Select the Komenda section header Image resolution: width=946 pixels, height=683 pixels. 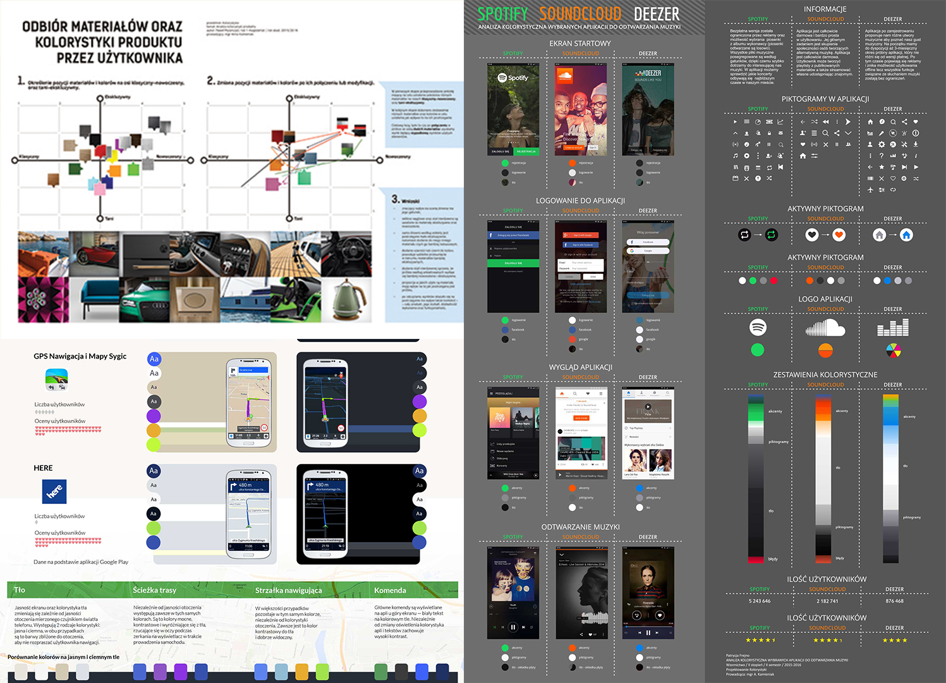click(390, 591)
